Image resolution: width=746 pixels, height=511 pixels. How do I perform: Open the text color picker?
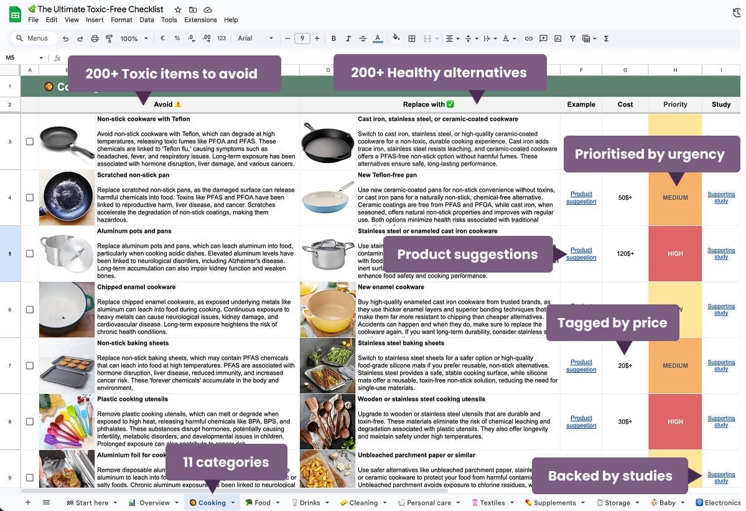click(x=378, y=39)
